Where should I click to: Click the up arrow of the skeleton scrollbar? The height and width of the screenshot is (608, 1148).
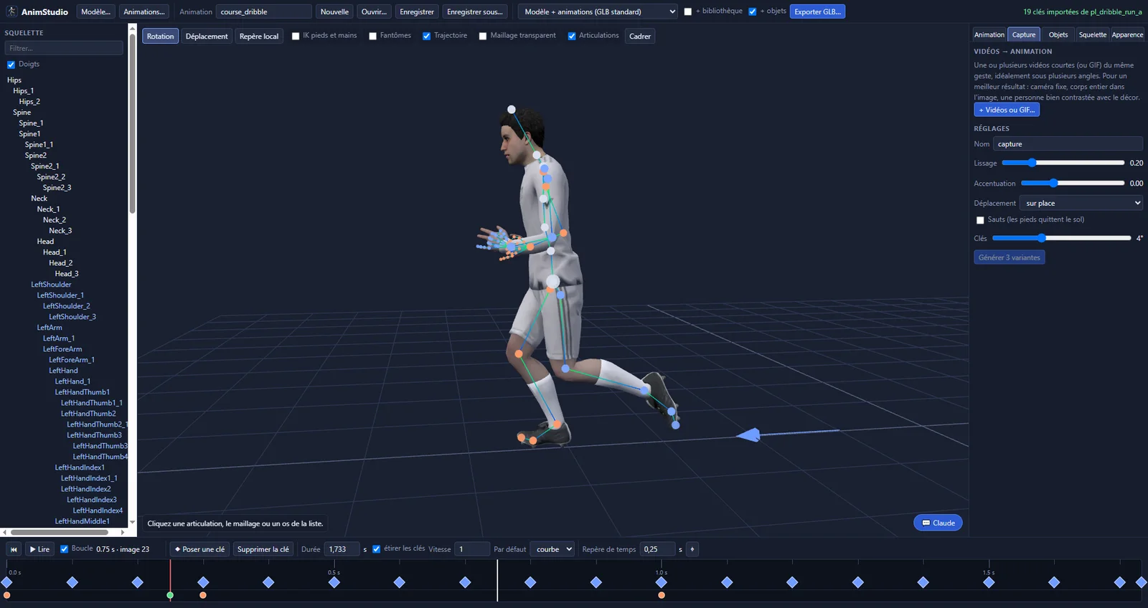pos(132,29)
